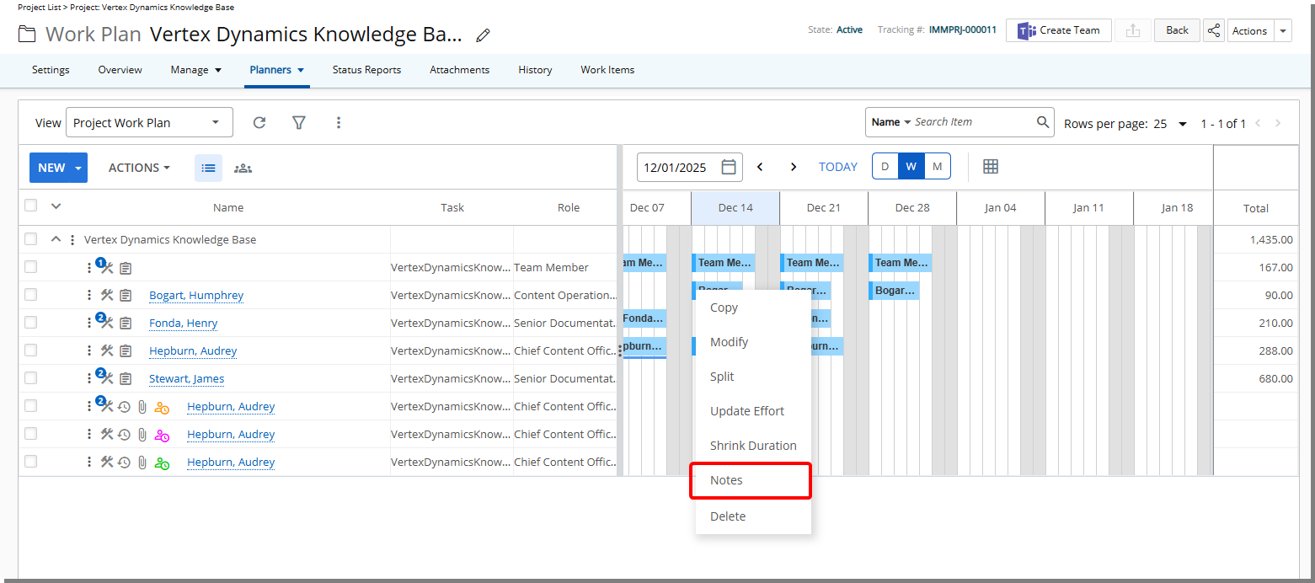
Task: Click the pencil icon to edit project title
Action: click(x=483, y=35)
